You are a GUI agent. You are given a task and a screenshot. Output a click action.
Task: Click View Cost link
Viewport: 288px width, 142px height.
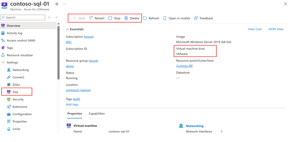click(255, 29)
